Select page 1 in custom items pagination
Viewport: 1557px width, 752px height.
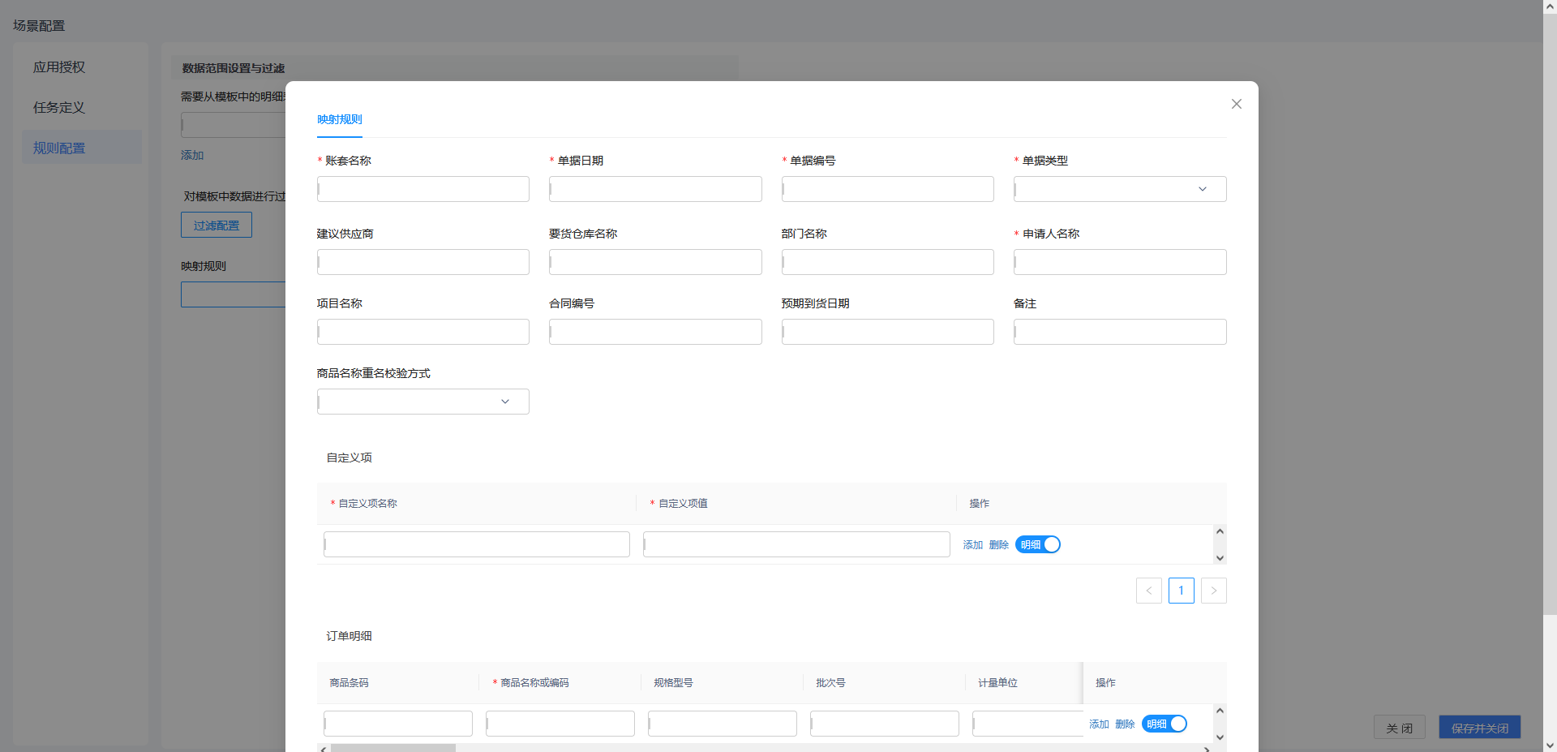coord(1182,591)
